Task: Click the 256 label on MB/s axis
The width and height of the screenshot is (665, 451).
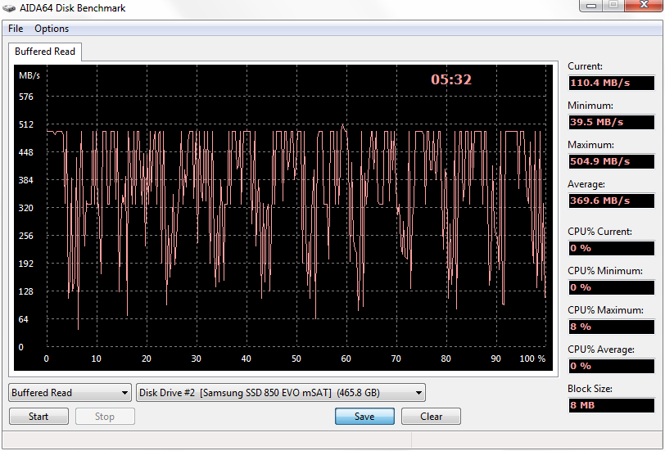Action: click(26, 236)
